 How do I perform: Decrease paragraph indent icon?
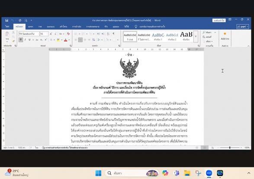point(99,34)
